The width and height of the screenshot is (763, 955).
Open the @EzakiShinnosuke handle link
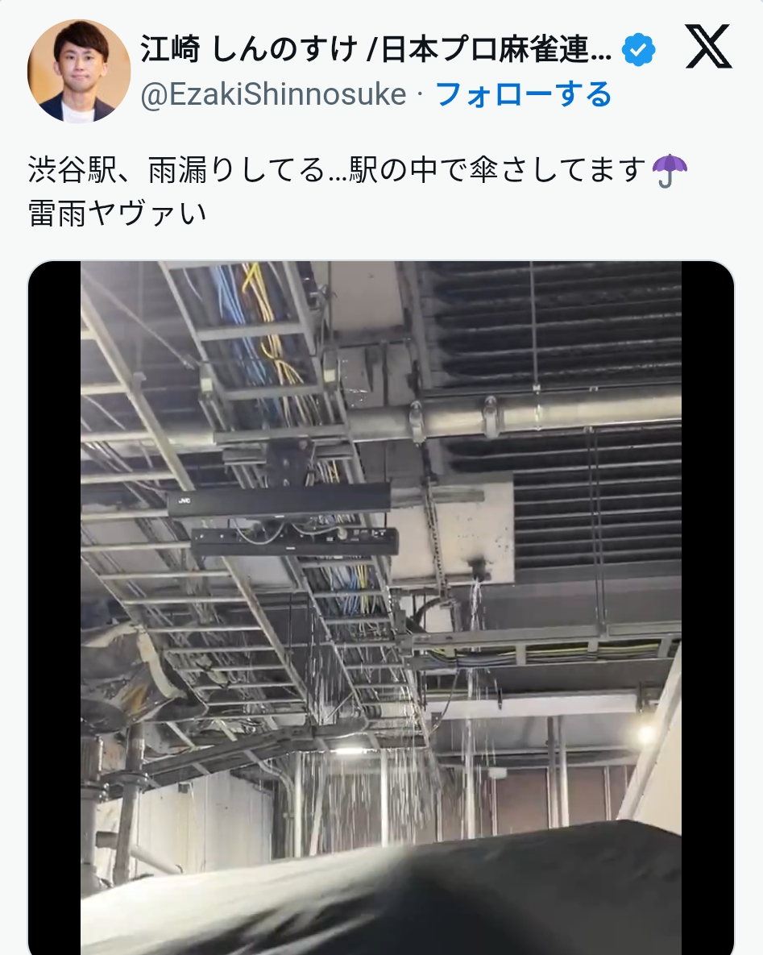[273, 94]
